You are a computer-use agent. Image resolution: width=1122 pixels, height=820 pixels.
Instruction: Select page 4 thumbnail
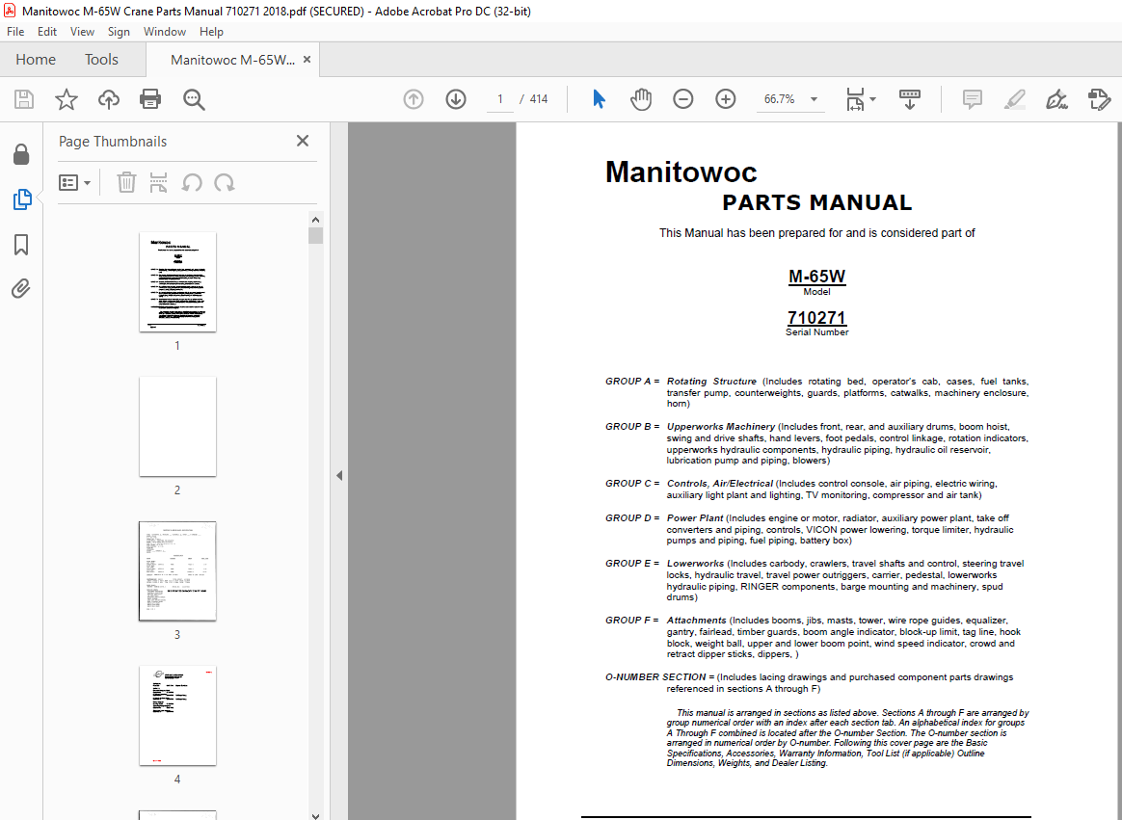[177, 716]
